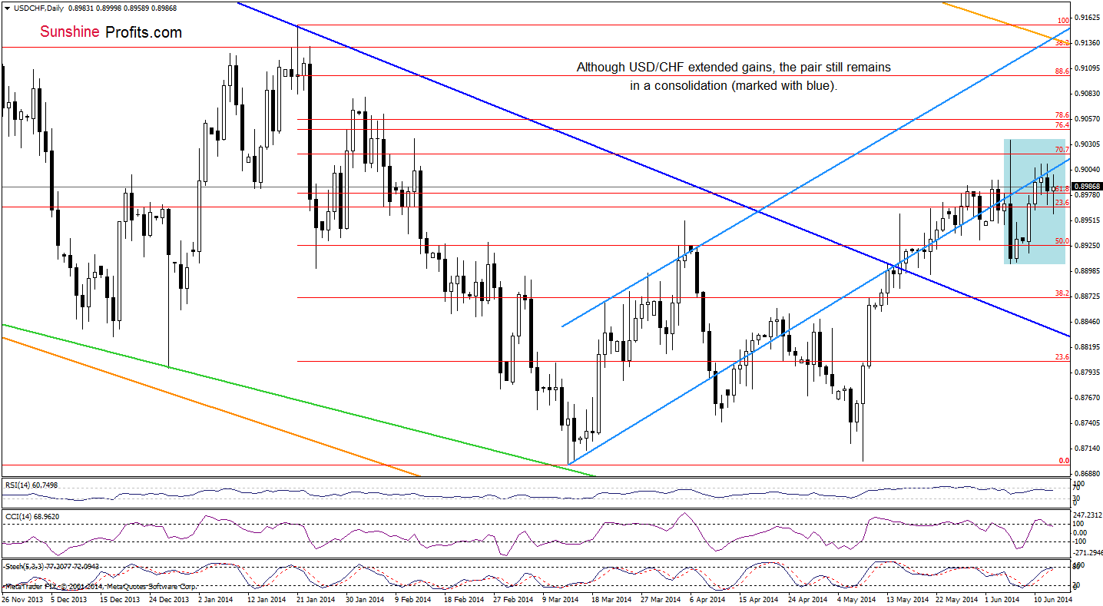Click the 0.87935 price axis label
Viewport: 1103px width, 606px height.
click(x=1087, y=373)
